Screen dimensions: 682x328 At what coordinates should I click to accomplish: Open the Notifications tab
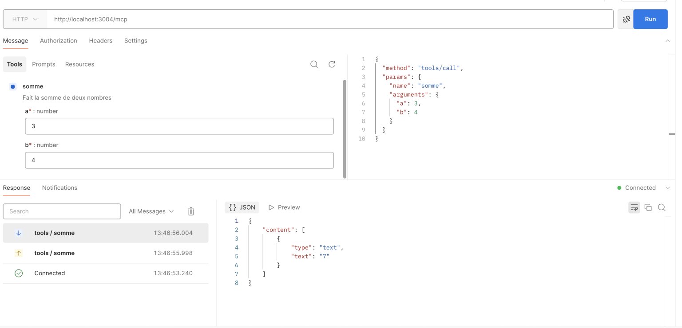(59, 188)
